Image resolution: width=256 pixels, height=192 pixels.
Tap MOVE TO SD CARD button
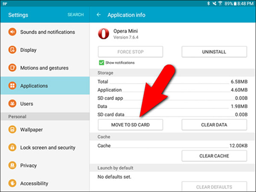tap(131, 125)
